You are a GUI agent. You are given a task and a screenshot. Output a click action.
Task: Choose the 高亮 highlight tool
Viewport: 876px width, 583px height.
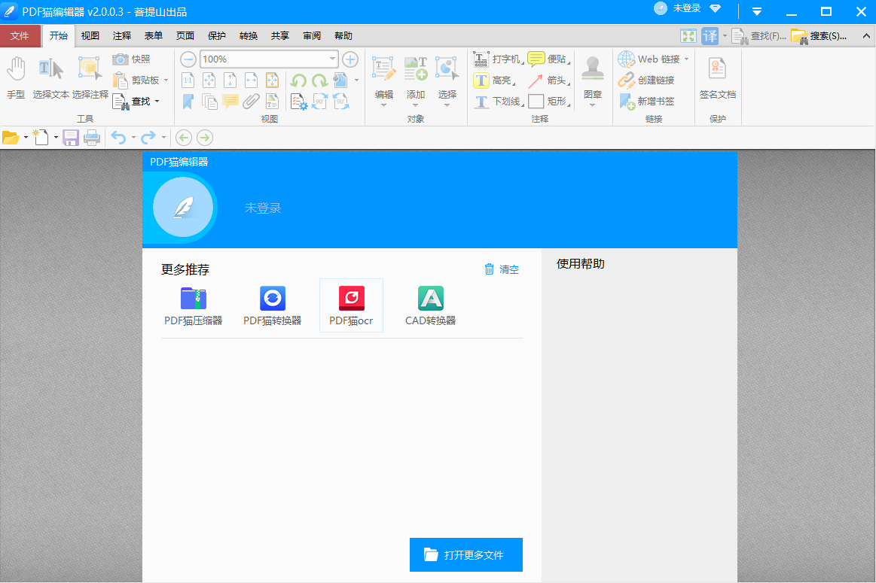(482, 80)
